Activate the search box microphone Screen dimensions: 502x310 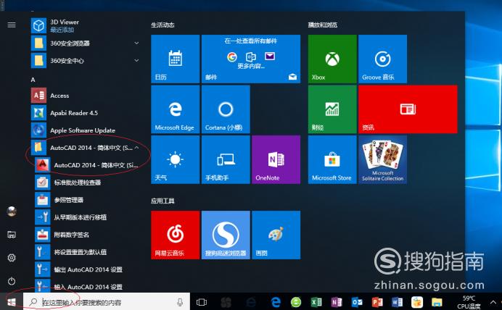[180, 302]
